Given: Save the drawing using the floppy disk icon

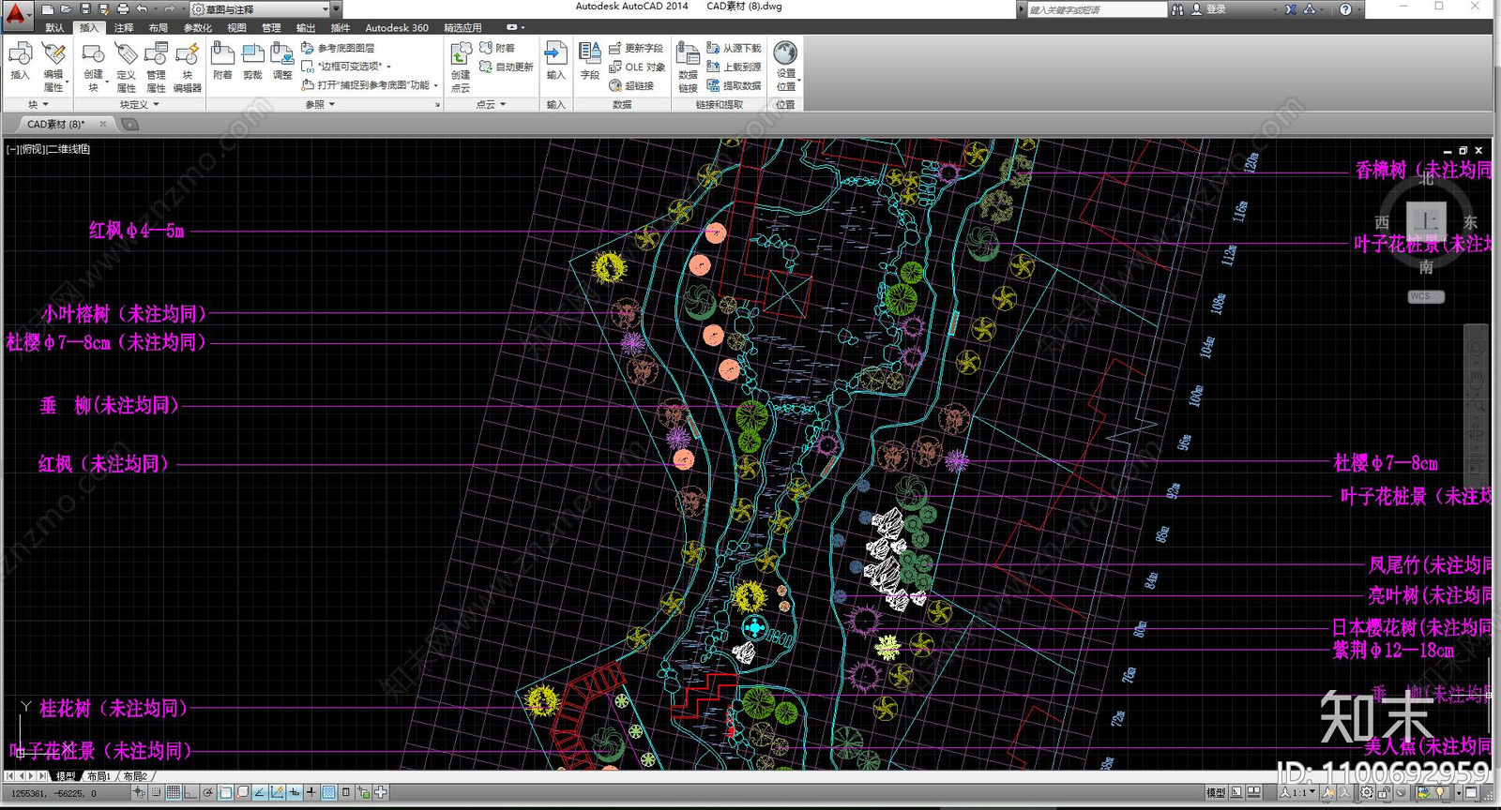Looking at the screenshot, I should 85,9.
